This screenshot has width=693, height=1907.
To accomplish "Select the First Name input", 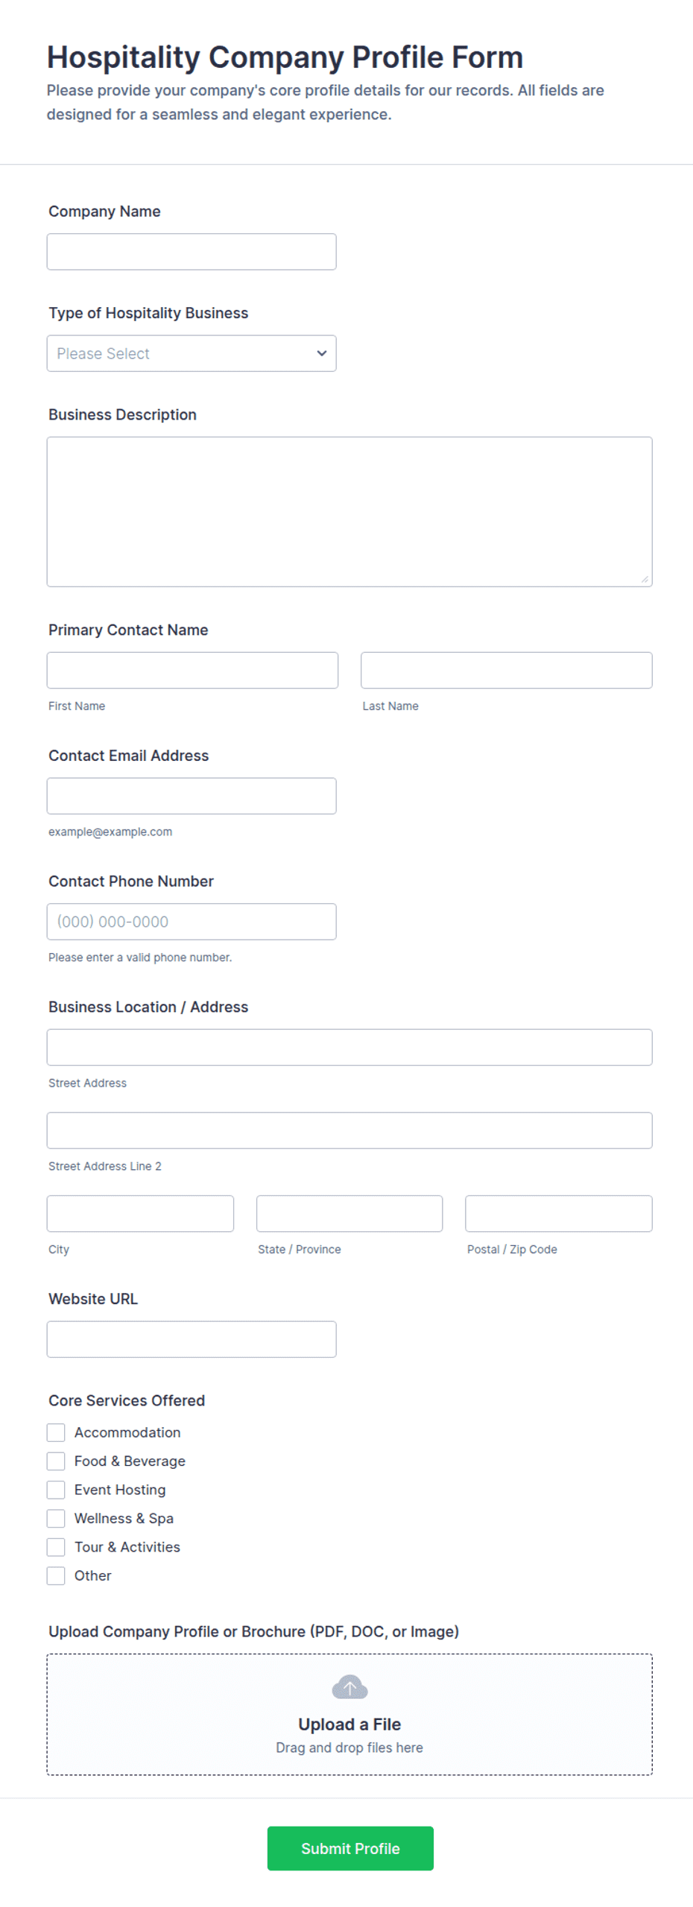I will 192,670.
